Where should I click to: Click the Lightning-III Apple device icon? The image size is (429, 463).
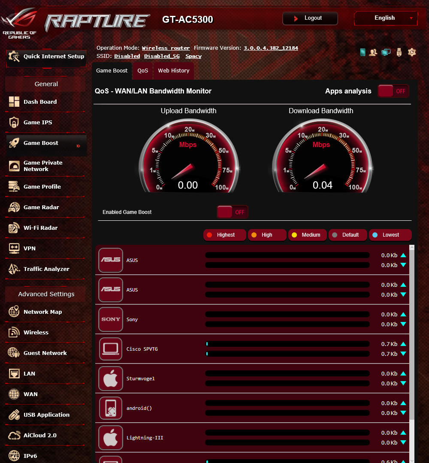(x=111, y=438)
